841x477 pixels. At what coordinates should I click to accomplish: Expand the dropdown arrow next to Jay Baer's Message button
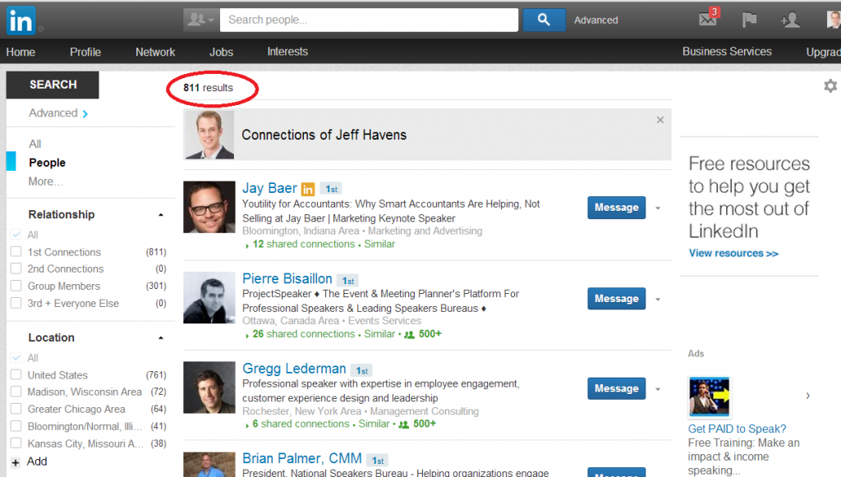(x=658, y=209)
